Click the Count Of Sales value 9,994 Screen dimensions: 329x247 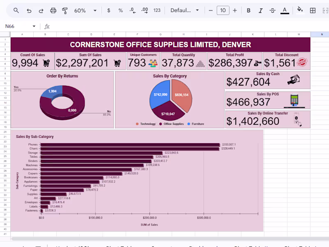pyautogui.click(x=25, y=63)
